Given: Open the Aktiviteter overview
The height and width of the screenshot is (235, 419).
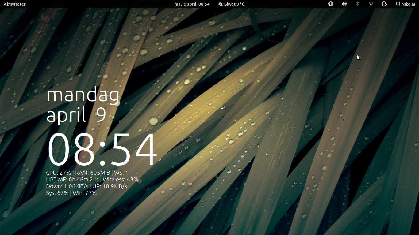Looking at the screenshot, I should click(15, 4).
